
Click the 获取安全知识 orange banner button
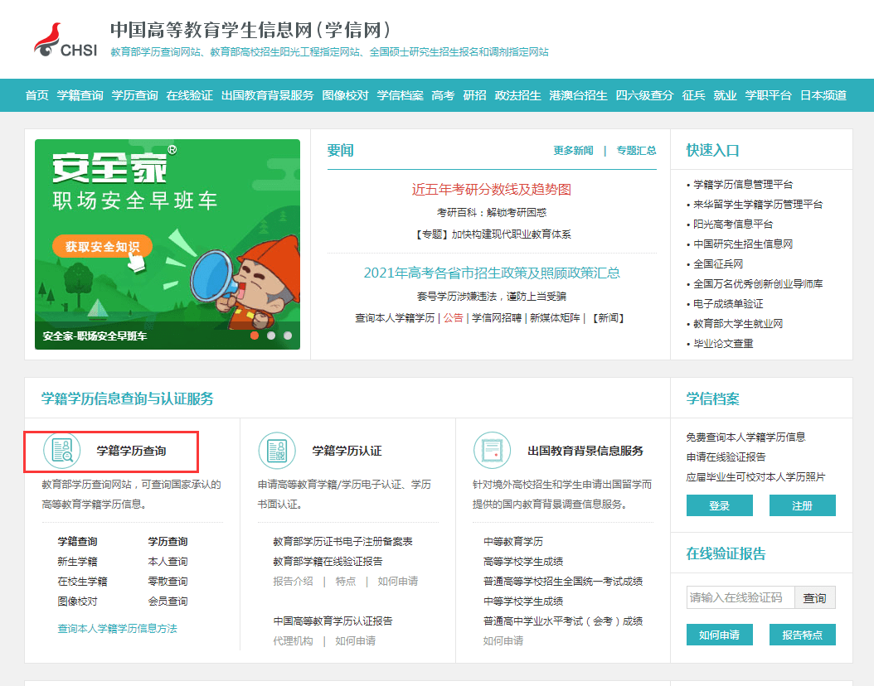tap(102, 247)
